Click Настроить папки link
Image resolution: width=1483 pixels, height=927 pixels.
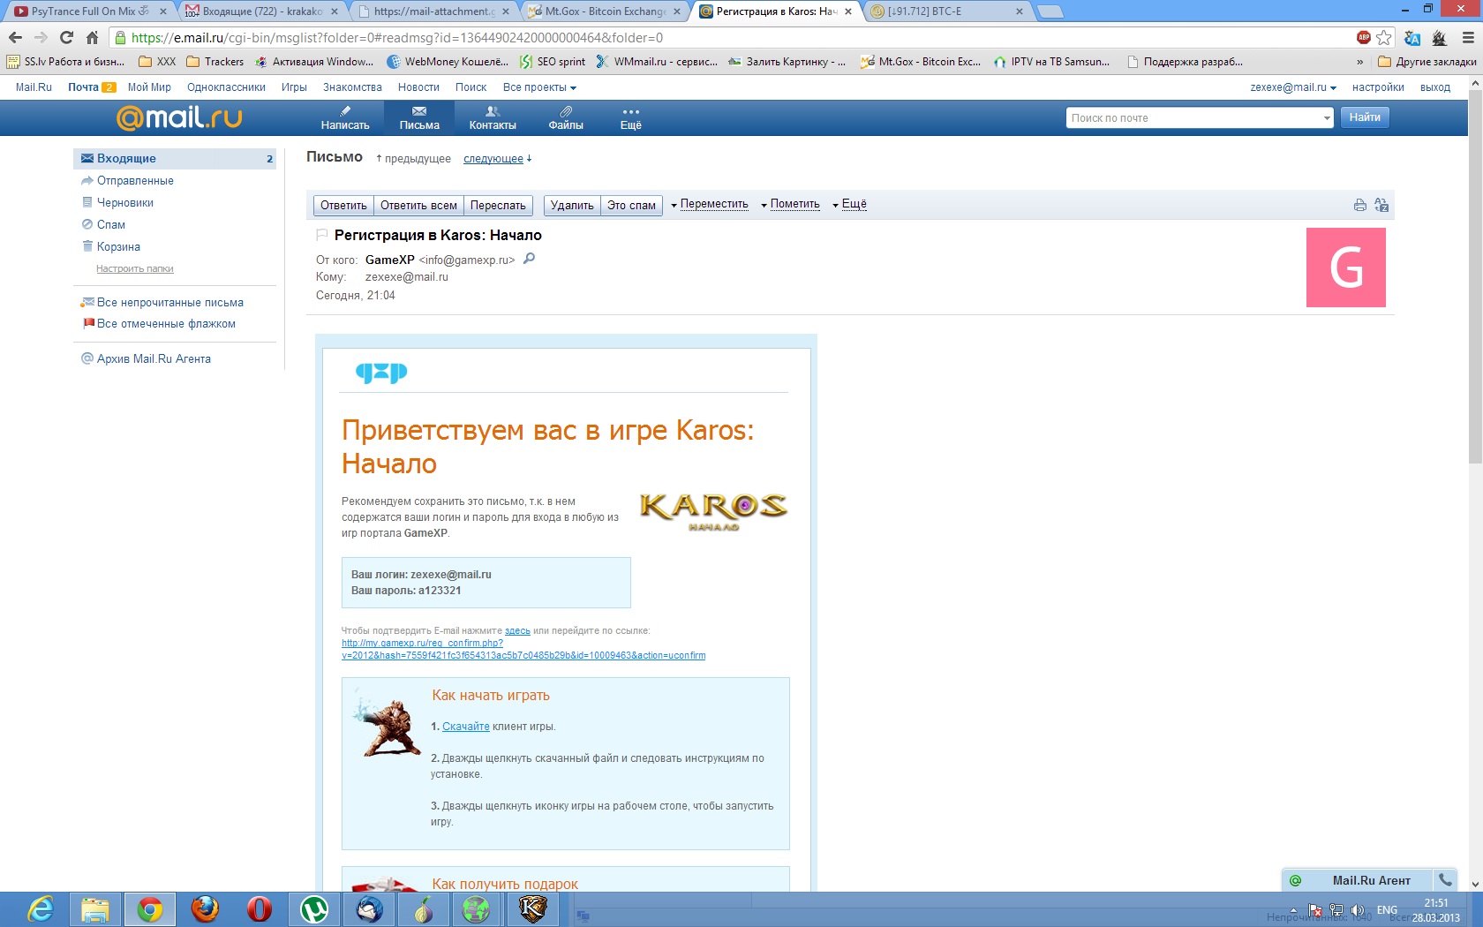coord(135,268)
